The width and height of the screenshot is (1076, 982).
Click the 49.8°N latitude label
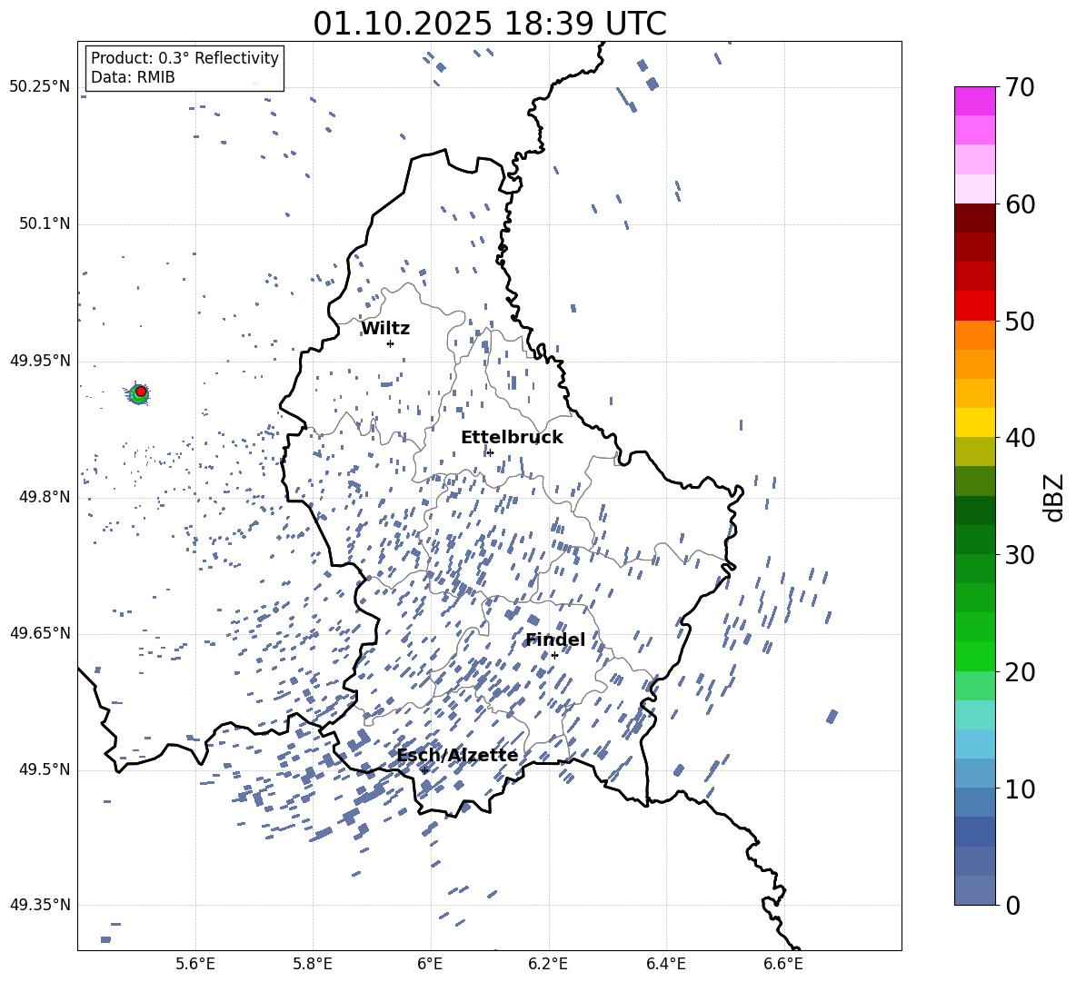[45, 497]
